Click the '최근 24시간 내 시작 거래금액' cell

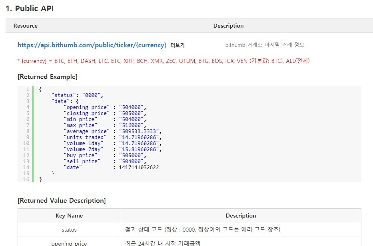coord(241,242)
